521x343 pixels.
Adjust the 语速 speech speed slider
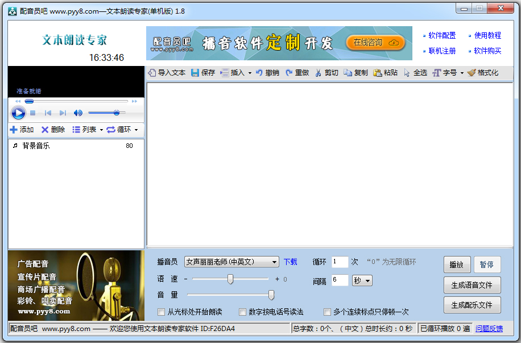click(x=230, y=279)
